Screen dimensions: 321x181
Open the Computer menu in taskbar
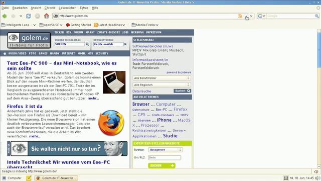point(12,178)
